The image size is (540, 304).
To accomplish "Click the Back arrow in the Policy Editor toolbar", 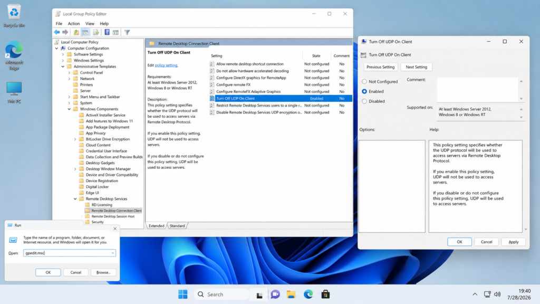I will (57, 32).
